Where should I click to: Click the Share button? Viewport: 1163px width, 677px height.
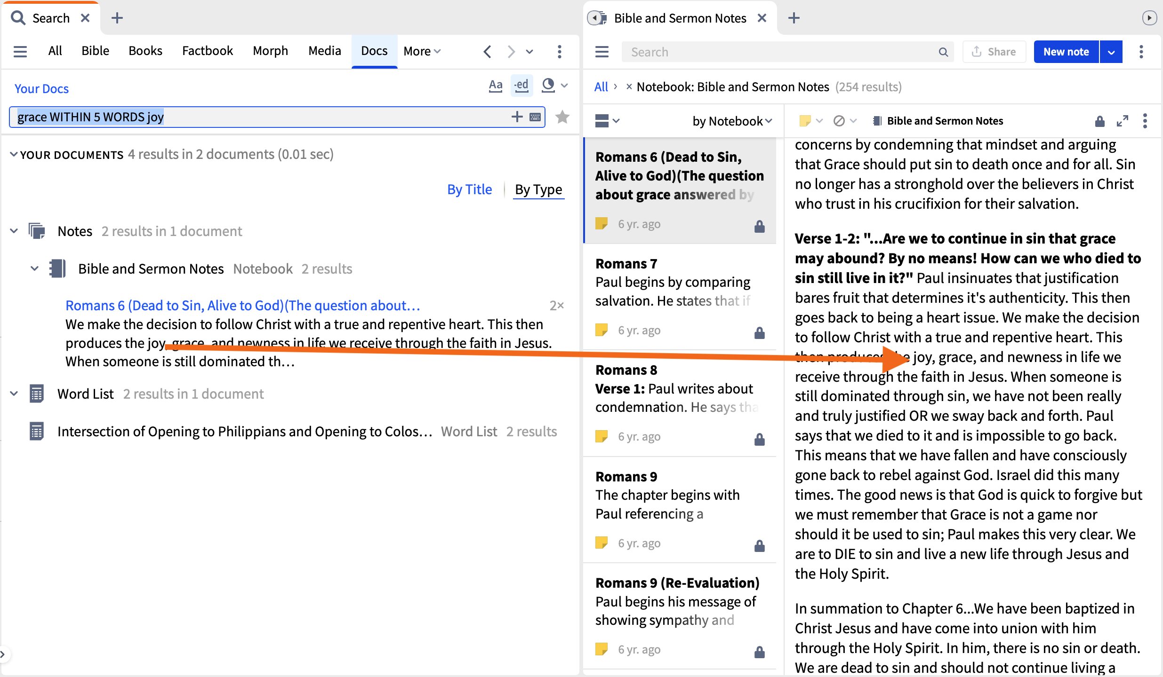tap(994, 52)
